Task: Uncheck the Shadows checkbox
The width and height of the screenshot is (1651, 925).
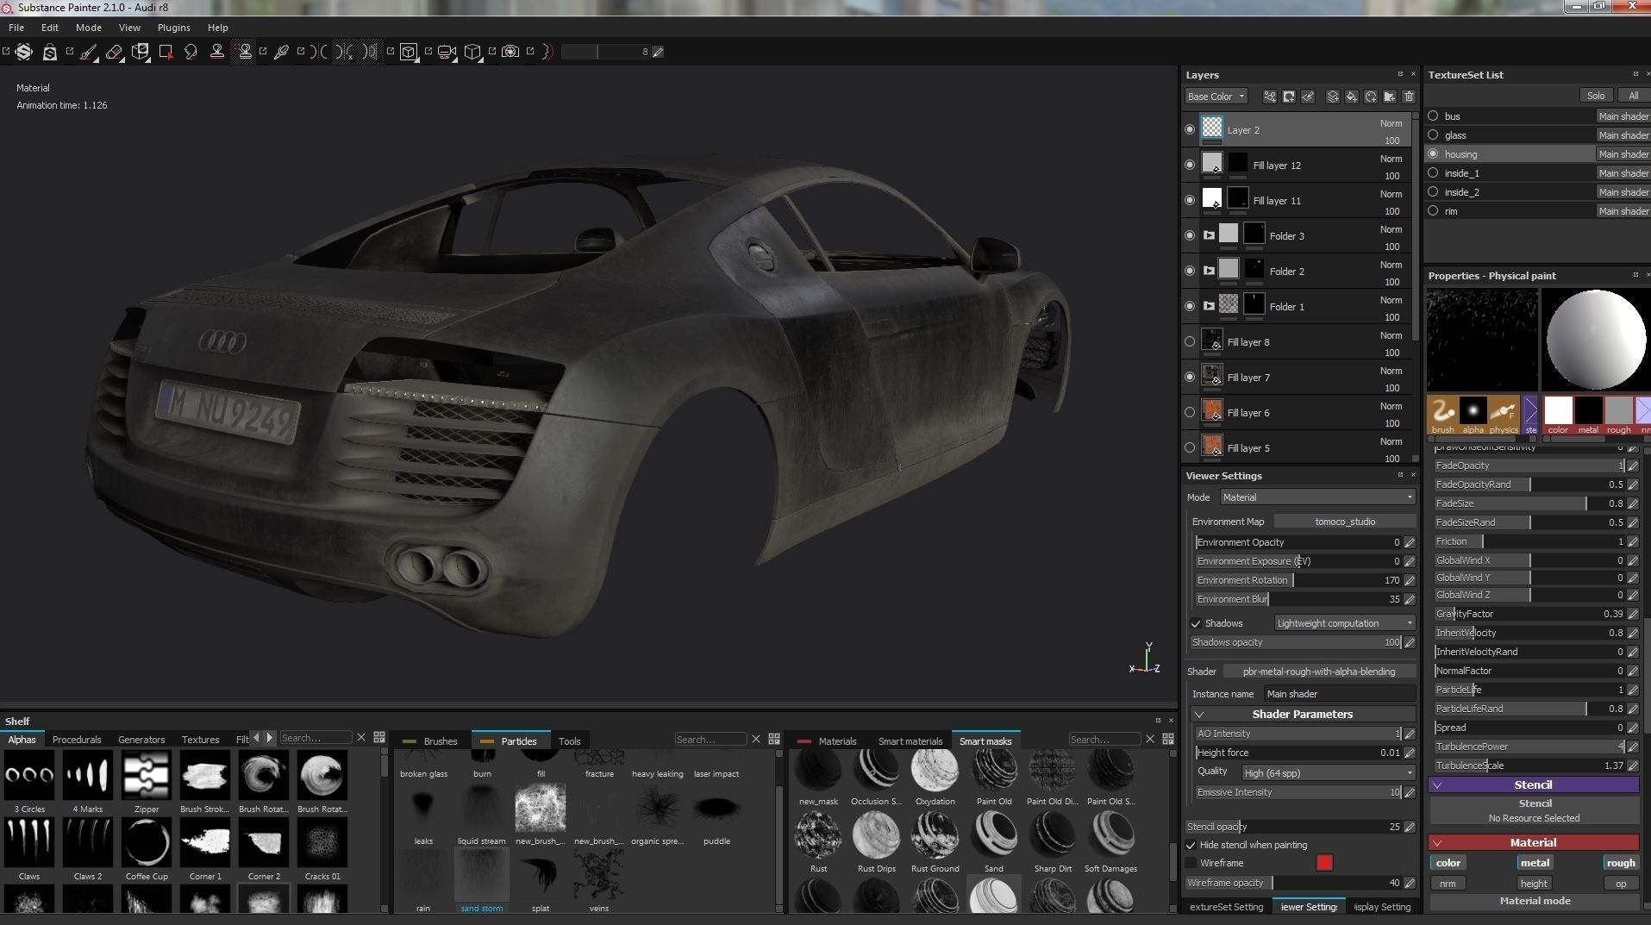Action: pos(1196,623)
